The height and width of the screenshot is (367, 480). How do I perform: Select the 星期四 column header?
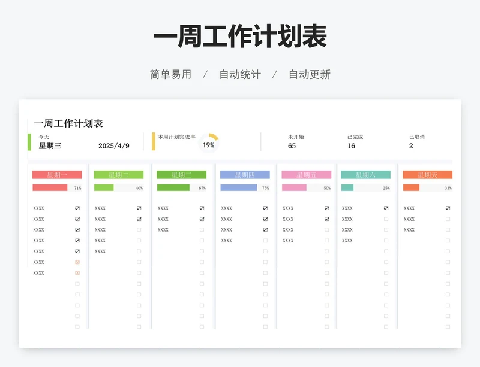245,175
